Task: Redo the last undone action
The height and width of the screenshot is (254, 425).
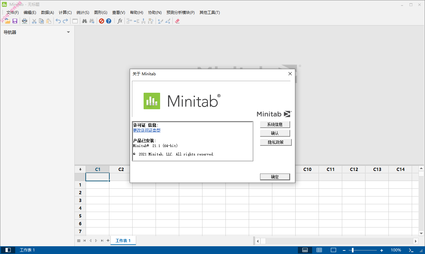Action: pyautogui.click(x=65, y=21)
